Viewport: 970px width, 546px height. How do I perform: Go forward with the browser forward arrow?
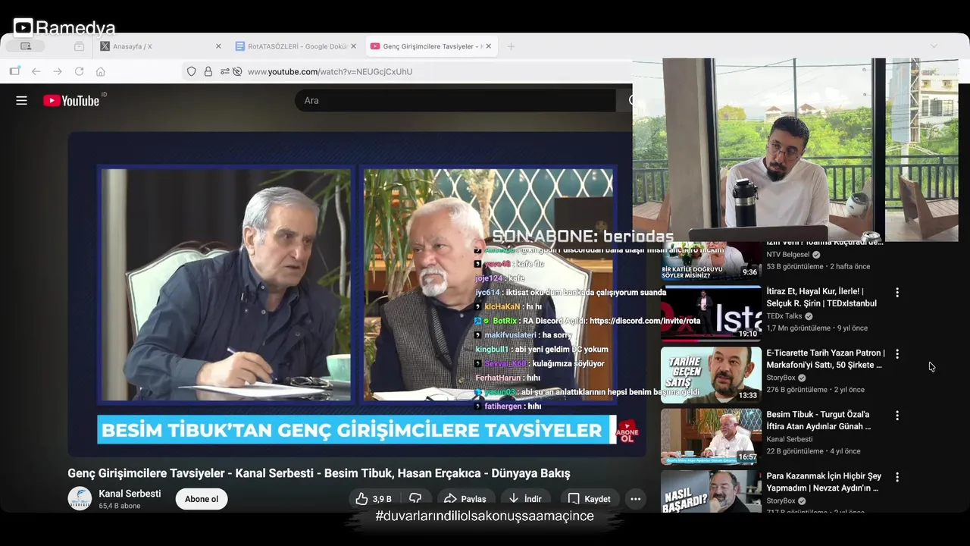58,71
